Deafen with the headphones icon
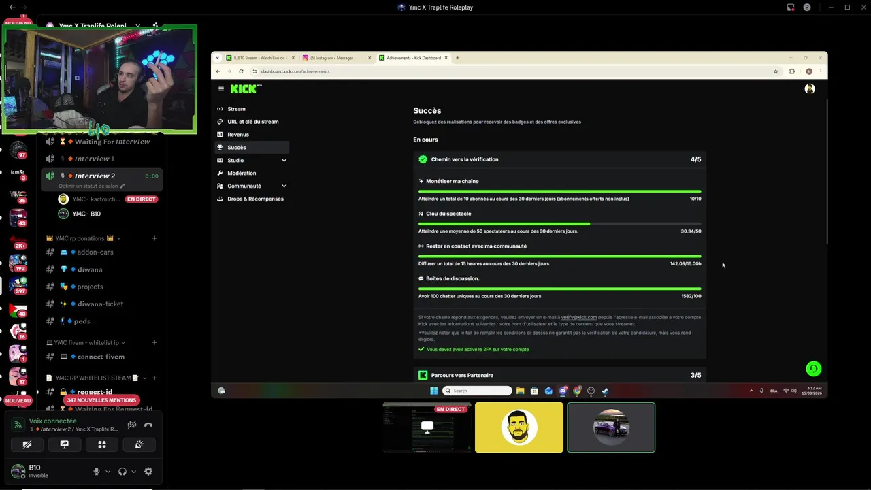This screenshot has width=871, height=490. (122, 472)
